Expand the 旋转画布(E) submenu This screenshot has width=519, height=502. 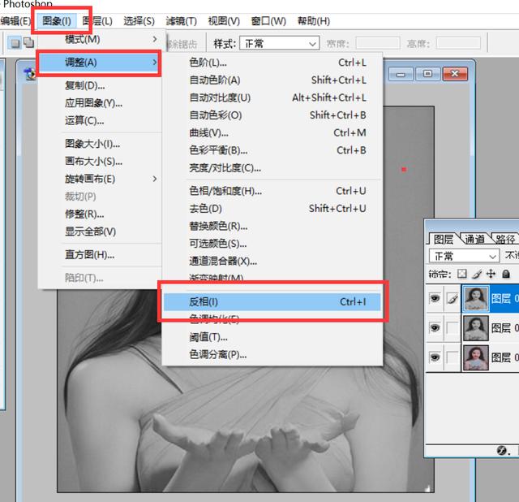(99, 179)
